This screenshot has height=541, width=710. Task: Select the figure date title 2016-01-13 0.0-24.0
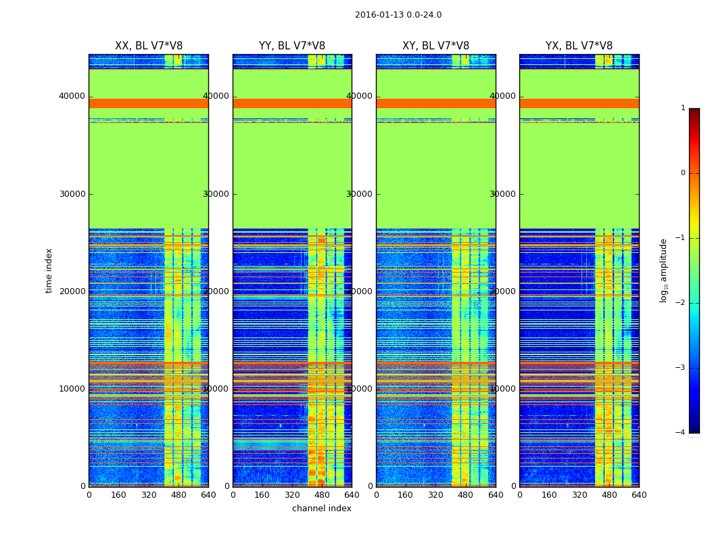(x=398, y=15)
